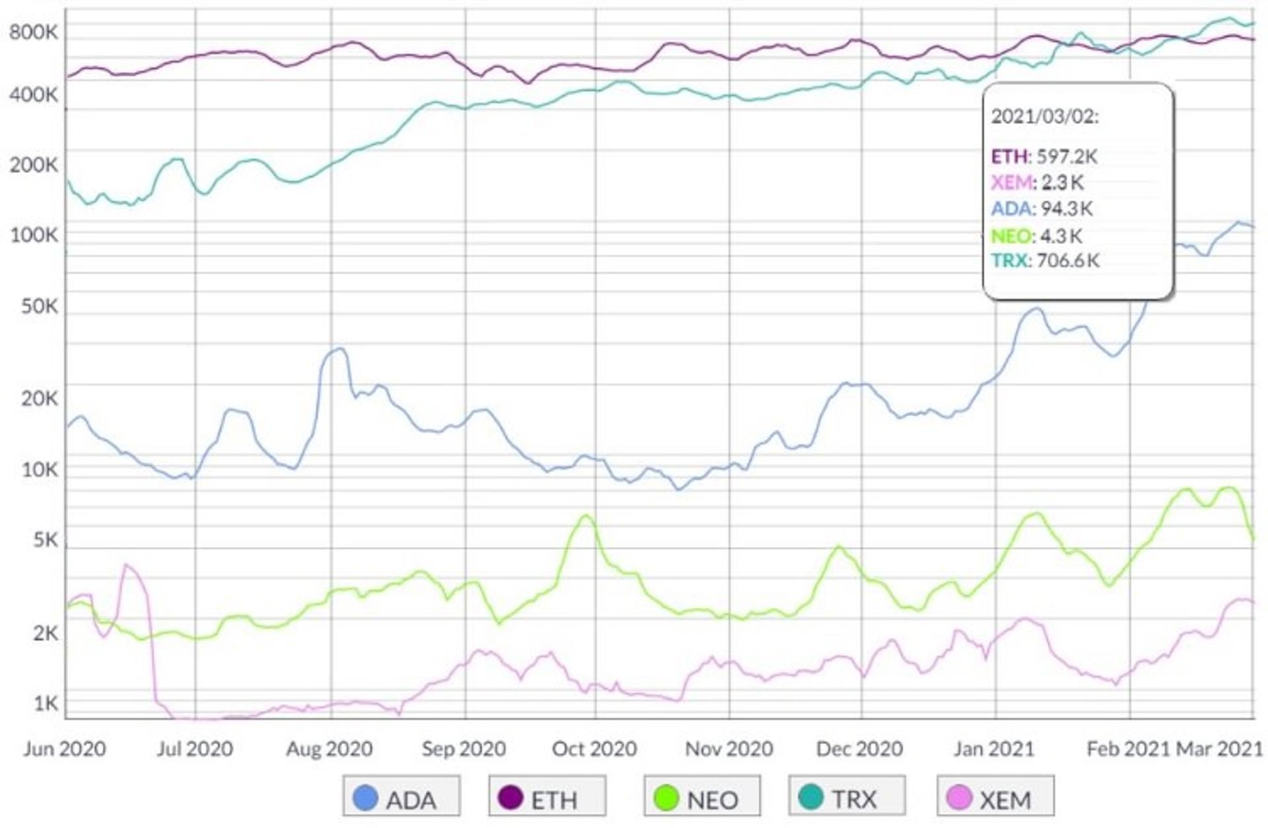Screen dimensions: 1268x828
Task: Click the blue ADA legend circle
Action: pyautogui.click(x=365, y=798)
